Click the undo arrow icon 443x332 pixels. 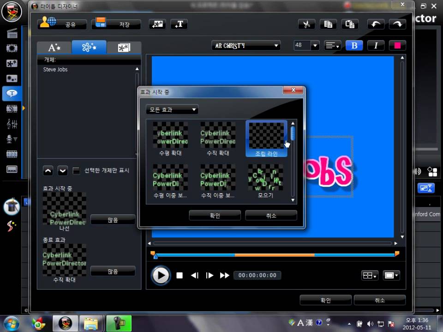pyautogui.click(x=375, y=24)
